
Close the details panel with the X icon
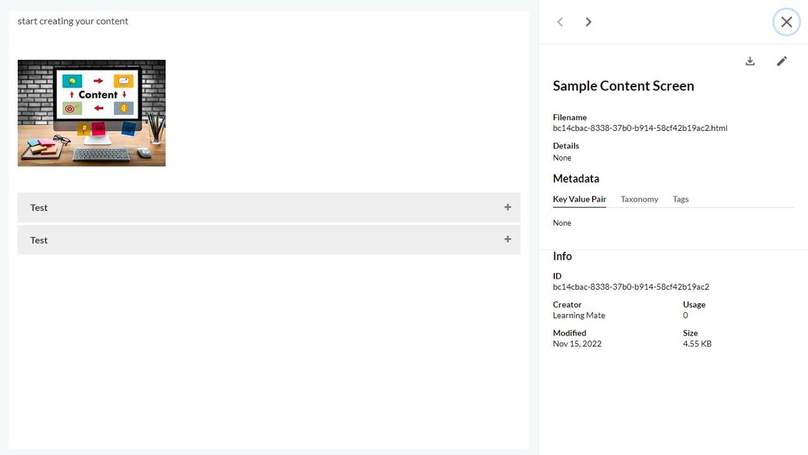[x=787, y=22]
